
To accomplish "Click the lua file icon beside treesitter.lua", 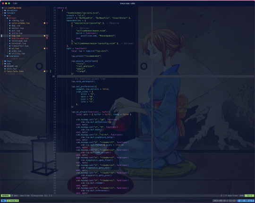I will coord(10,46).
